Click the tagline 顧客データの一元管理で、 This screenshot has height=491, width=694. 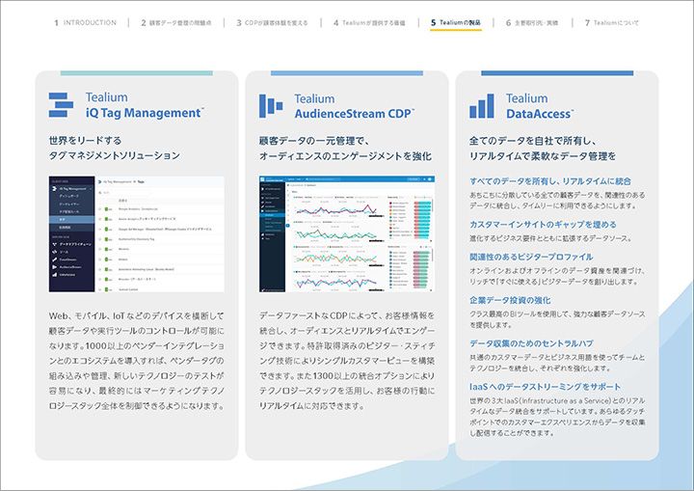314,141
